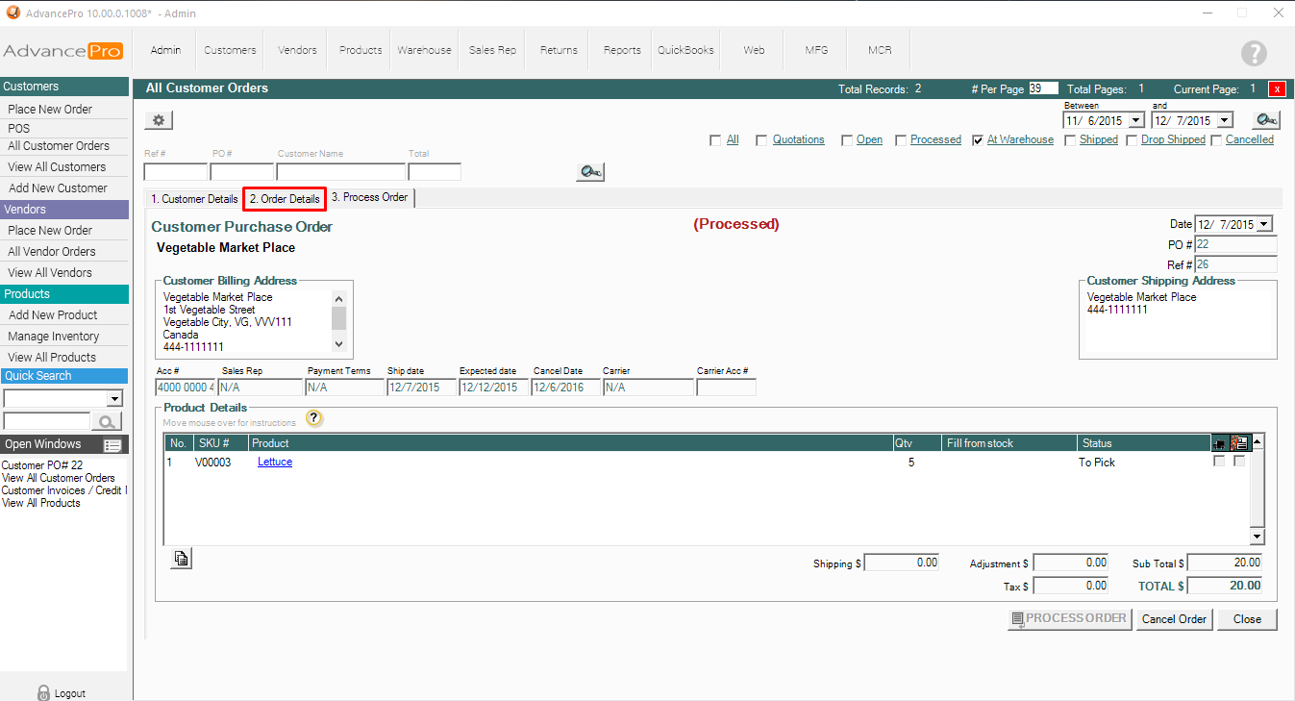Open the Lettuce product link
1295x701 pixels.
tap(275, 463)
